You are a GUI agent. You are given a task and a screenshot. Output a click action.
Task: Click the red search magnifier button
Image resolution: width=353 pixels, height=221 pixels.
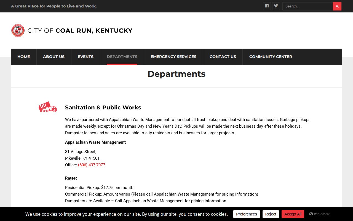[337, 6]
